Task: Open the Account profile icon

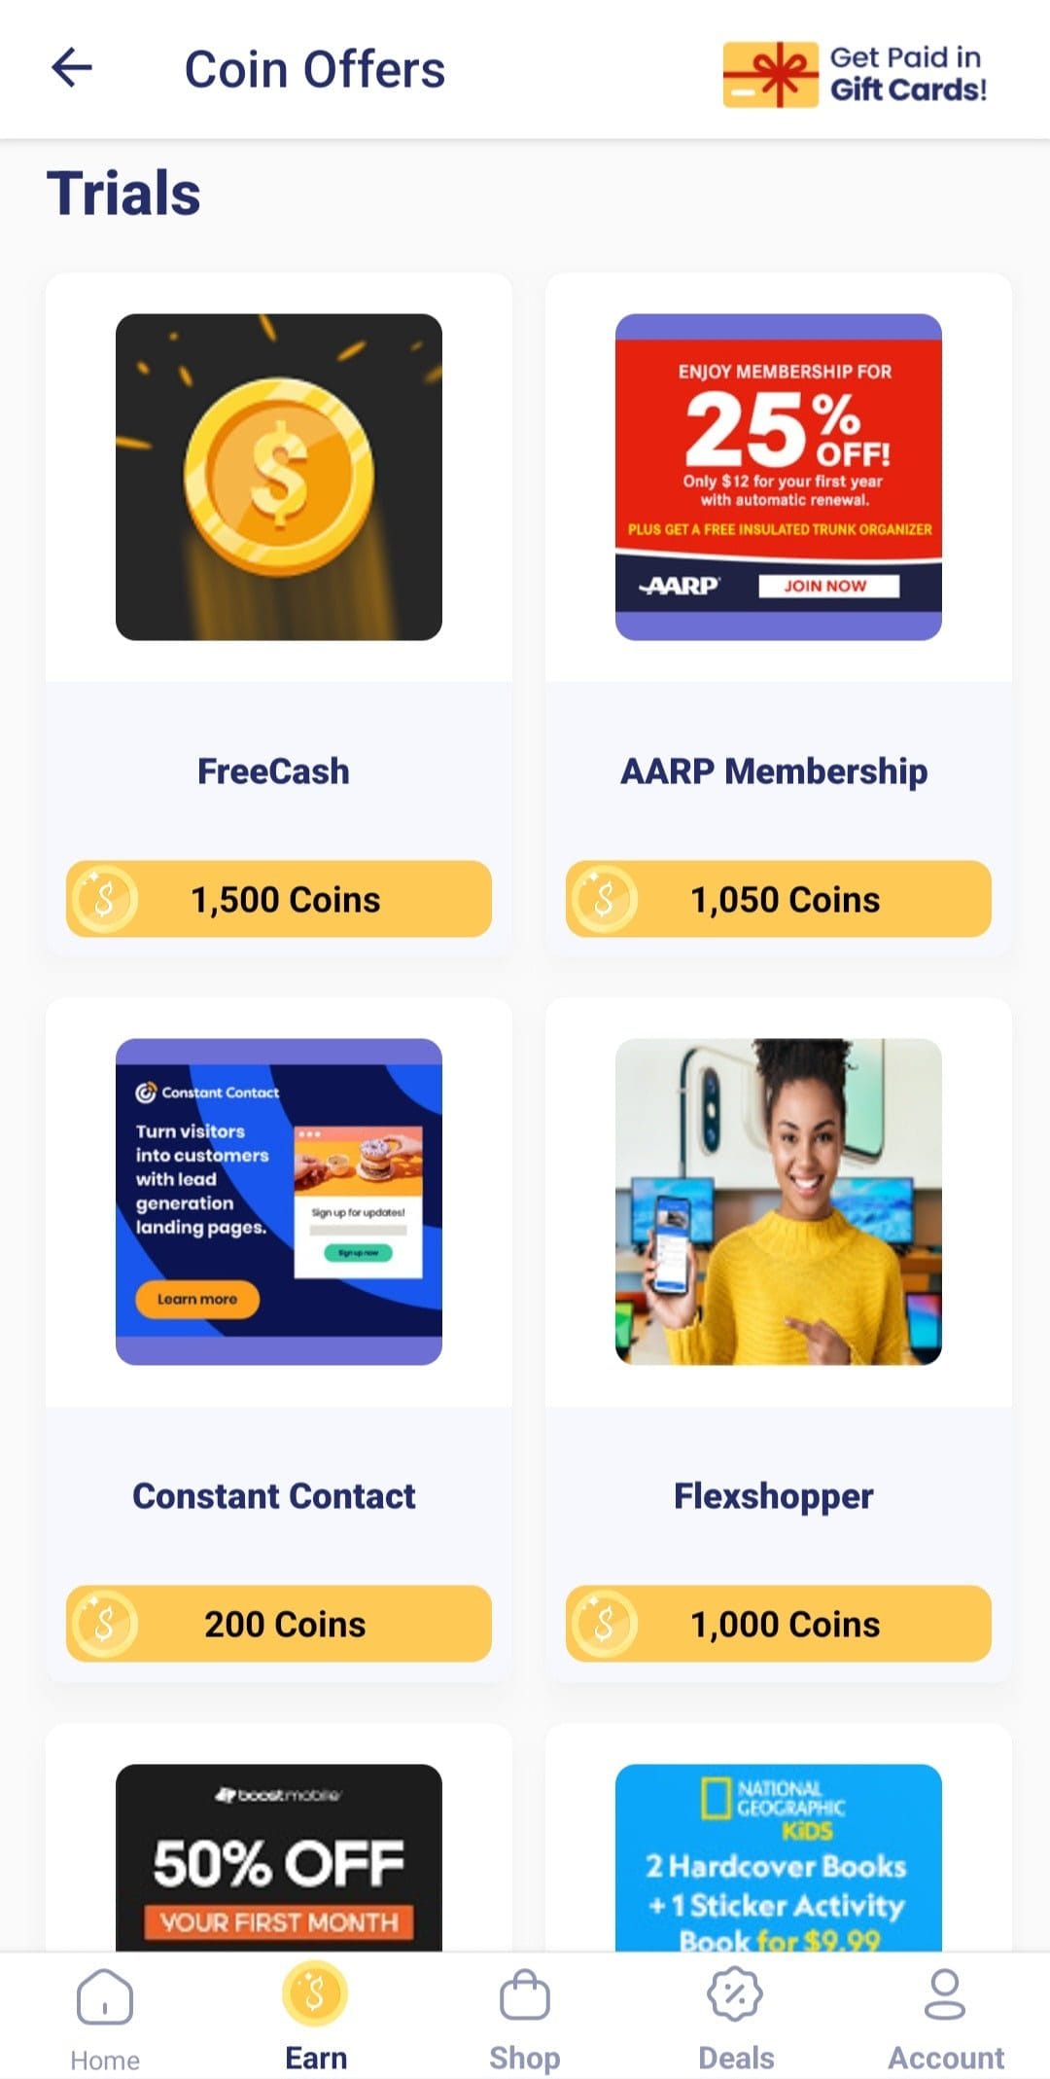Action: point(945,1994)
